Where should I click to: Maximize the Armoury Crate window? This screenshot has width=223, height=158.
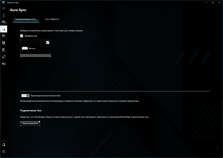pos(213,2)
